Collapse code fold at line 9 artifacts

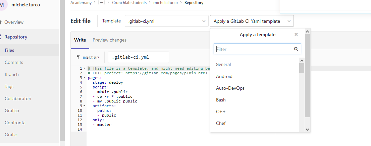84,106
